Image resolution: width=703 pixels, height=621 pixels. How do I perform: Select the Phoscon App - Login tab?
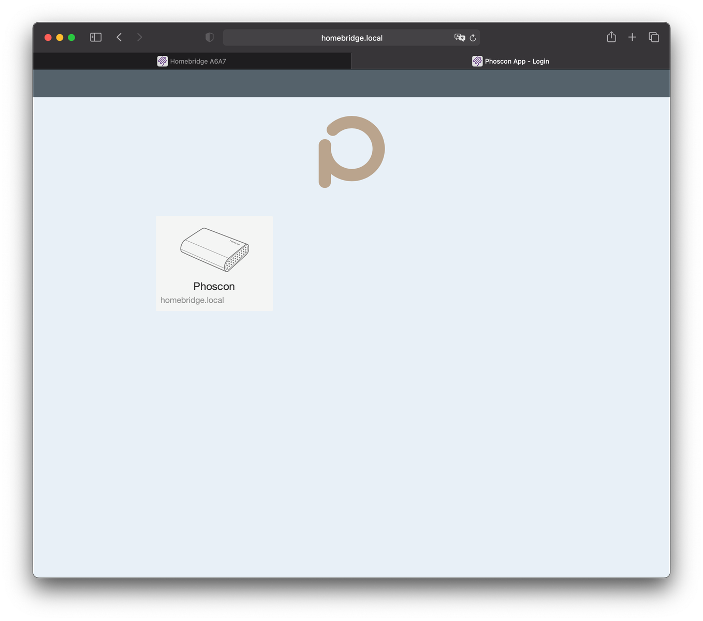(510, 61)
